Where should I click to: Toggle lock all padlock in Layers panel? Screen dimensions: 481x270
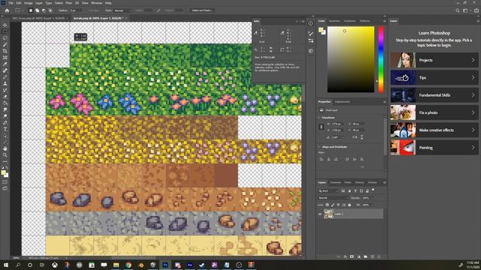point(349,205)
